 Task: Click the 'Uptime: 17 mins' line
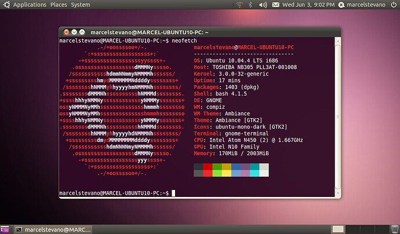217,81
